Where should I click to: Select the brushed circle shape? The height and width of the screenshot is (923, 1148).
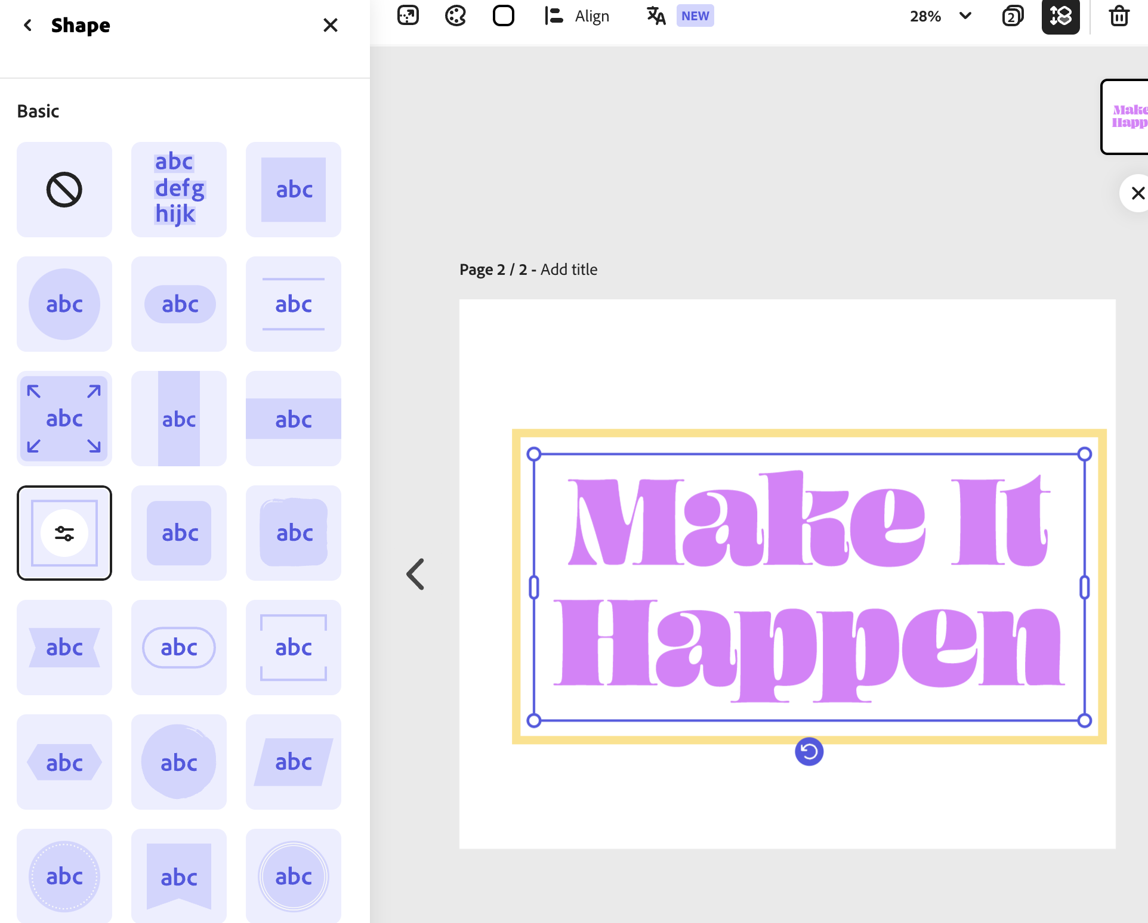point(179,762)
